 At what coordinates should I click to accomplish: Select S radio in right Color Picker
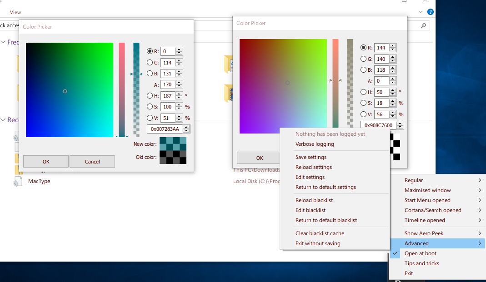tap(363, 103)
